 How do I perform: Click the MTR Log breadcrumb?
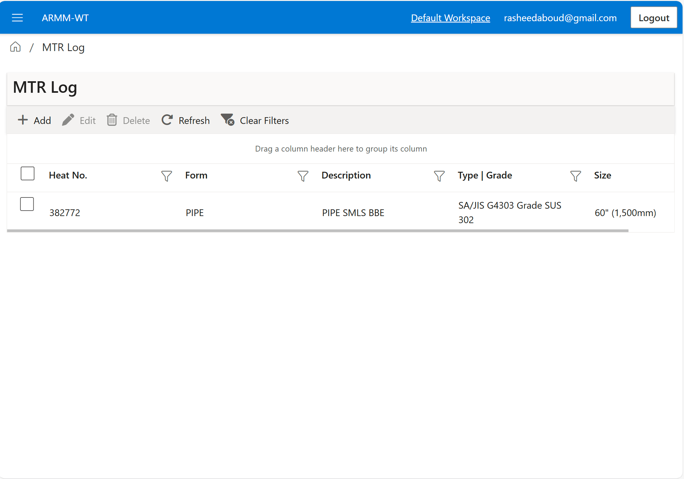pos(63,48)
